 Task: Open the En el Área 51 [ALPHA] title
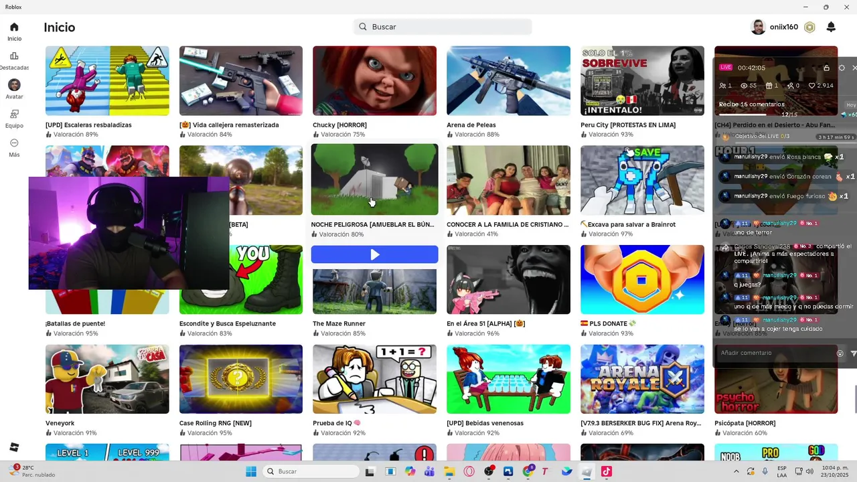coord(486,324)
